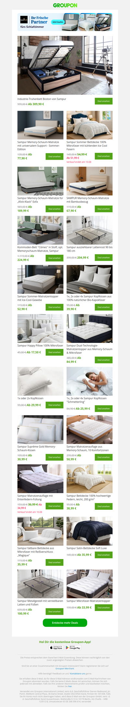
Task: View deal for ausziehbarer Lattenrost
Action: [104, 258]
